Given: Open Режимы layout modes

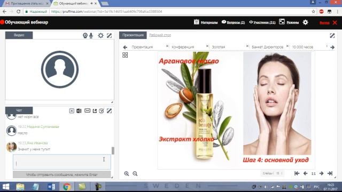Looking at the screenshot, I should [293, 22].
